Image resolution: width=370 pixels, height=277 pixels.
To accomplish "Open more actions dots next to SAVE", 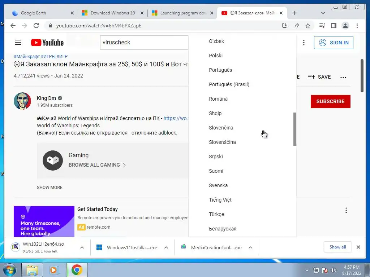I will 343,77.
